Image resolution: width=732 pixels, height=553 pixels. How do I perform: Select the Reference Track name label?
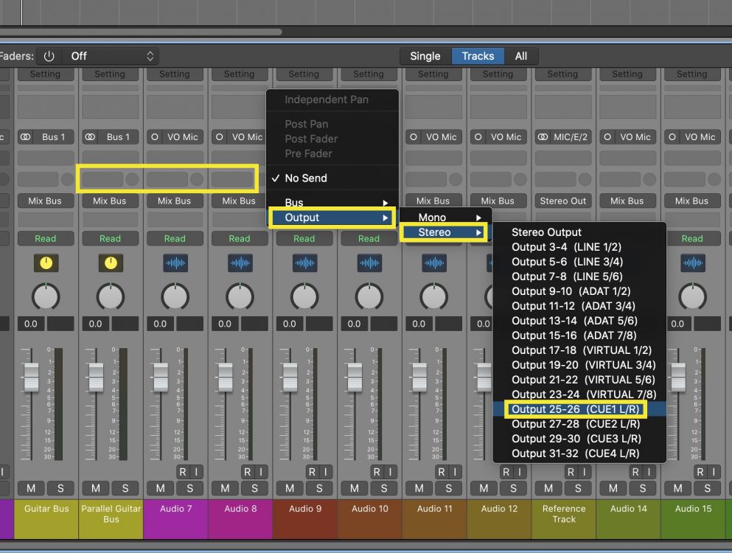563,514
